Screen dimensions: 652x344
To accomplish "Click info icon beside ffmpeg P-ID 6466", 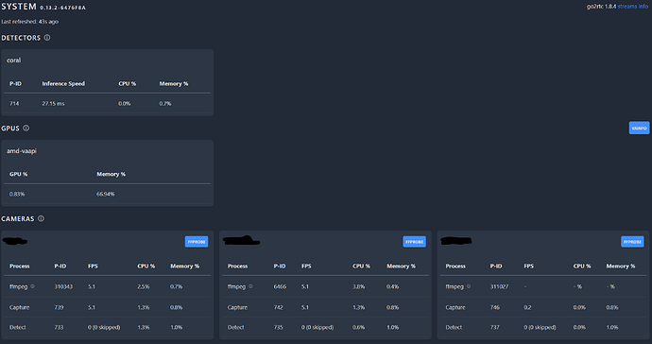I will click(x=250, y=286).
